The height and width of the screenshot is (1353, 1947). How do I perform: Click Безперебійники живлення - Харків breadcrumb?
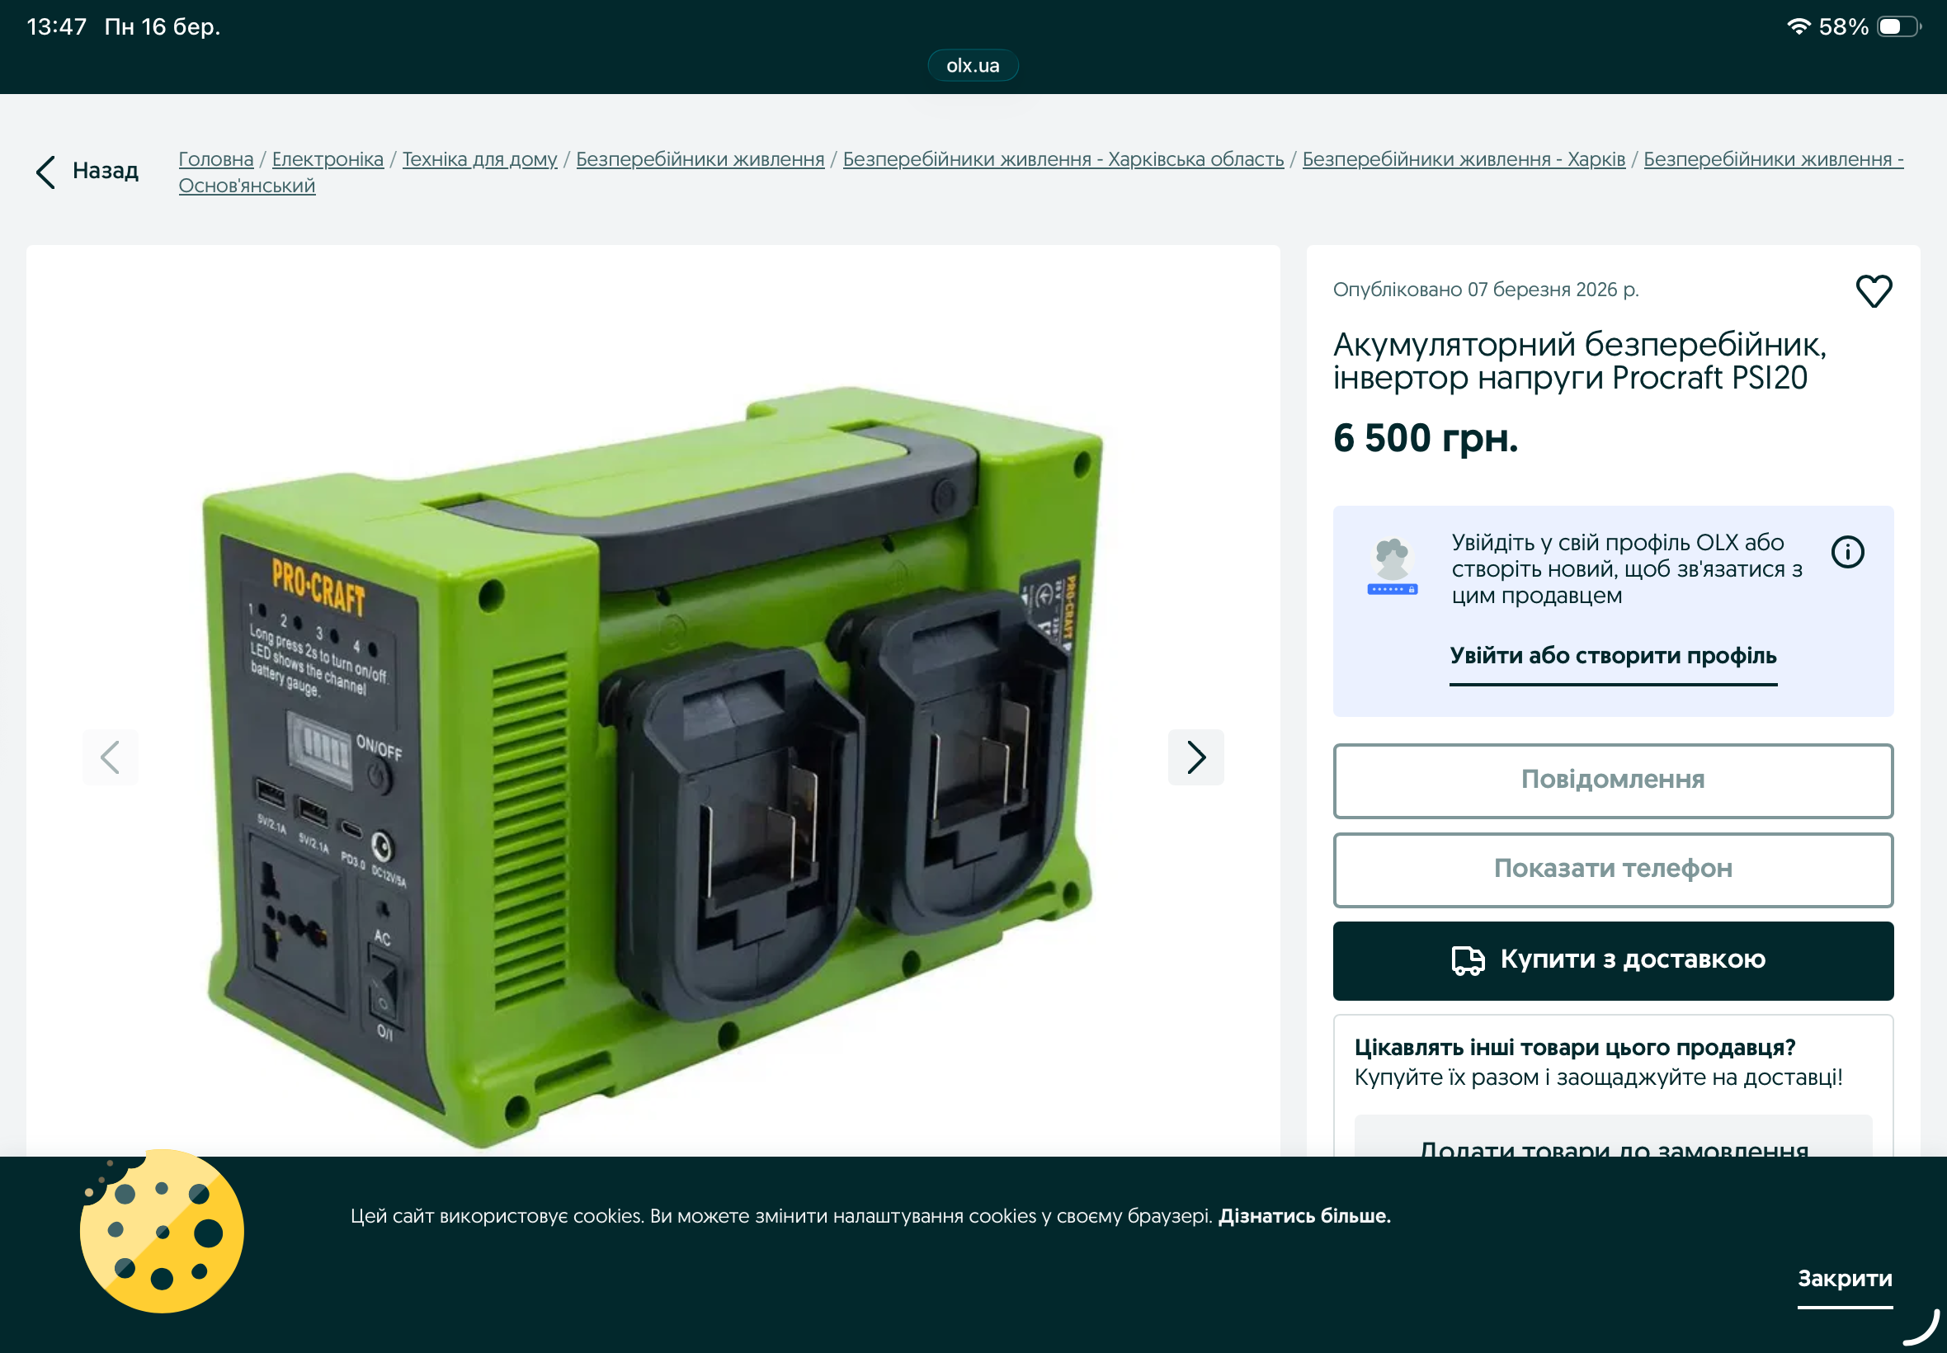1463,159
